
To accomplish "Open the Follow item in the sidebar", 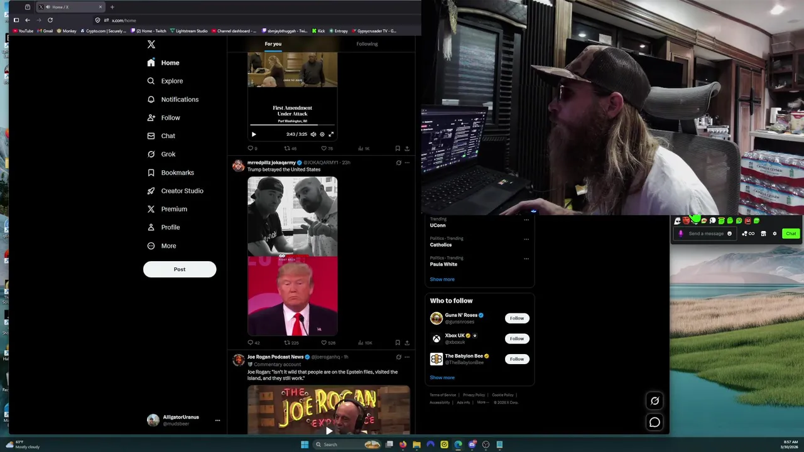I will point(163,117).
